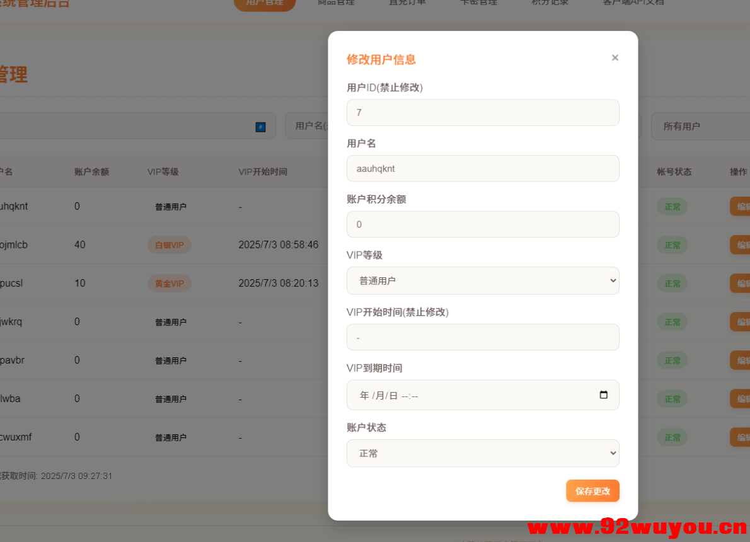Select 积分记录 in the top navigation
Screen dimensions: 750x542
coord(548,3)
